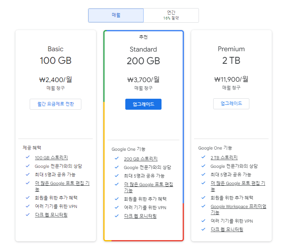Click checkmark beside Premium's 회원을 위한 추가 혜택
This screenshot has height=245, width=286.
pyautogui.click(x=203, y=197)
